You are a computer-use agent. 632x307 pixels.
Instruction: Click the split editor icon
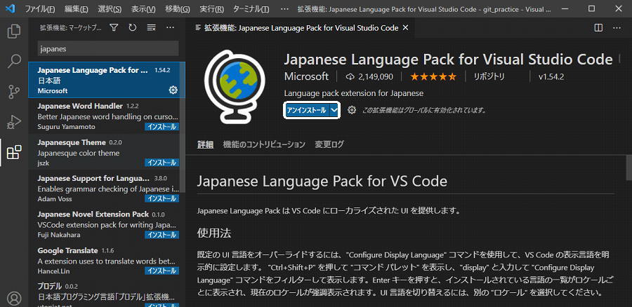598,28
